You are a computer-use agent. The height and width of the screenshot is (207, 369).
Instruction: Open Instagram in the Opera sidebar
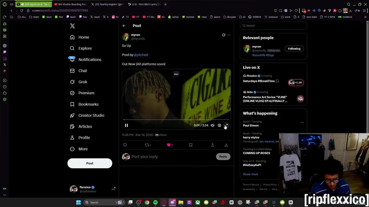point(5,58)
